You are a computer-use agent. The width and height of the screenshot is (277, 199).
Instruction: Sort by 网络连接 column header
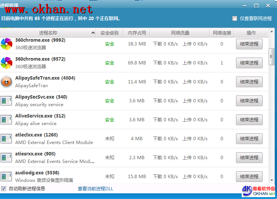[x=222, y=33]
